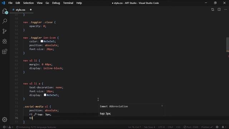229x129 pixels.
Task: Change the Tab Size: 4 setting
Action: click(x=150, y=127)
